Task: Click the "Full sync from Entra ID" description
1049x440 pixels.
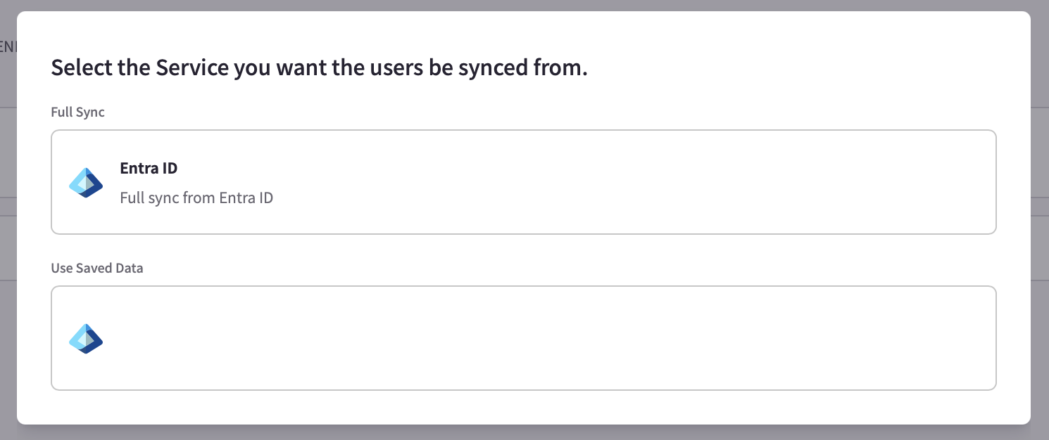Action: click(x=196, y=198)
